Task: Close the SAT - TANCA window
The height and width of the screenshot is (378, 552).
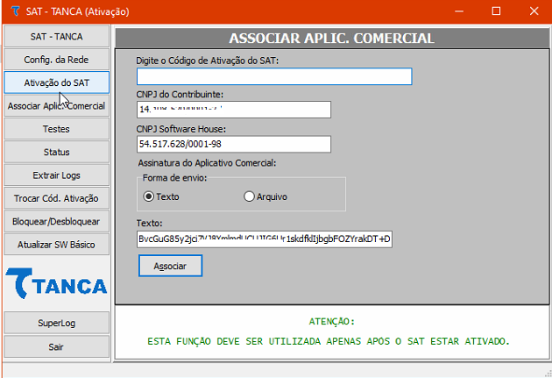Action: coord(534,11)
